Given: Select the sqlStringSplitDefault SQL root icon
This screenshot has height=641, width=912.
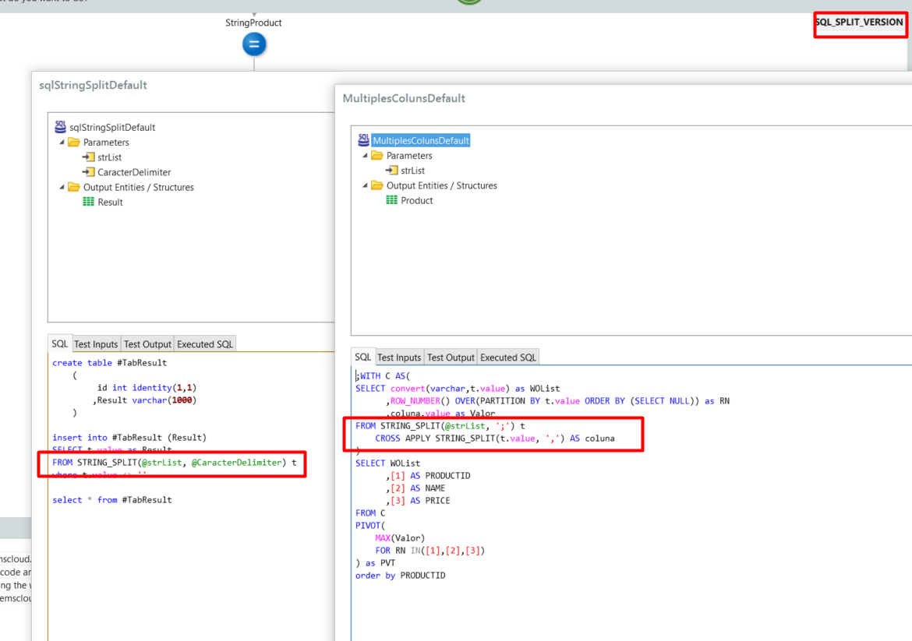Looking at the screenshot, I should [60, 127].
